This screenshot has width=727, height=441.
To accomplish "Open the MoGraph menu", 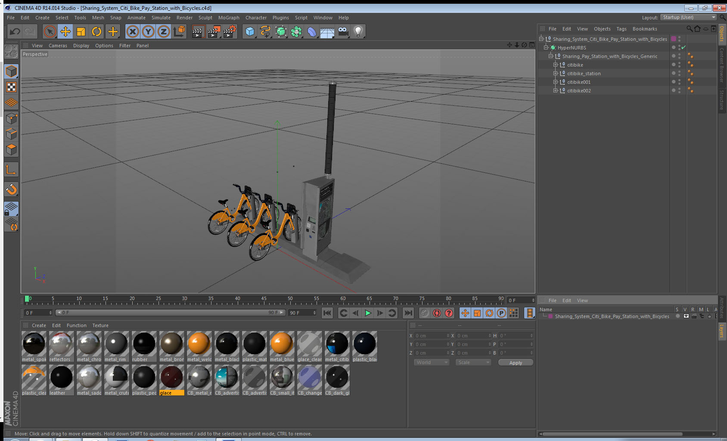I will (x=229, y=18).
